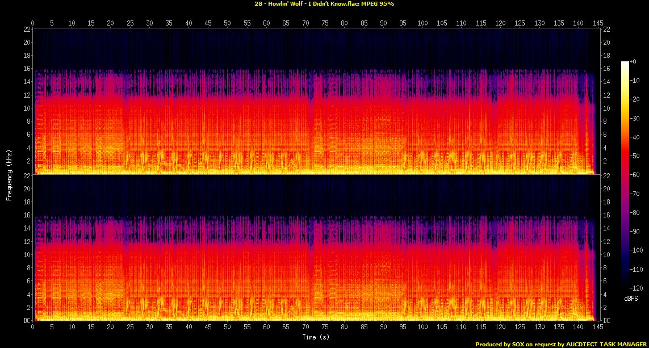Click the 100 second mark on bottom time axis
The width and height of the screenshot is (649, 348).
tap(422, 328)
